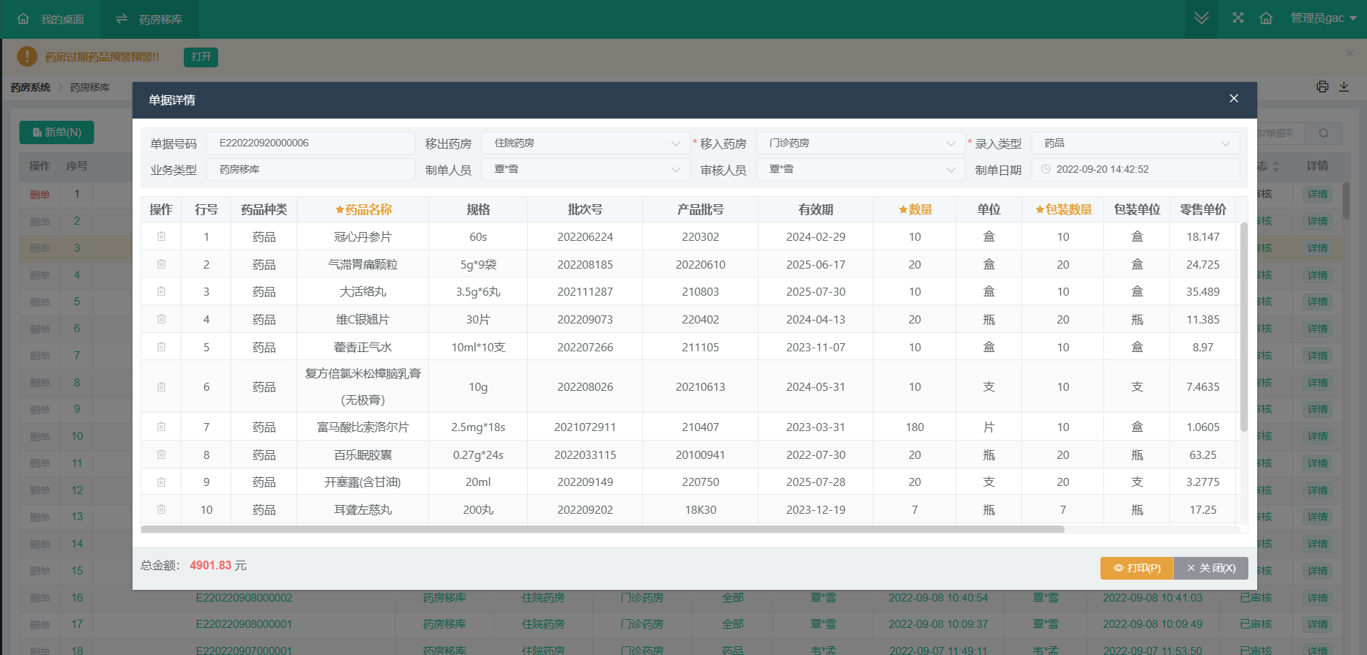Click sort arrows in background table header
This screenshot has width=1367, height=655.
(x=1277, y=167)
